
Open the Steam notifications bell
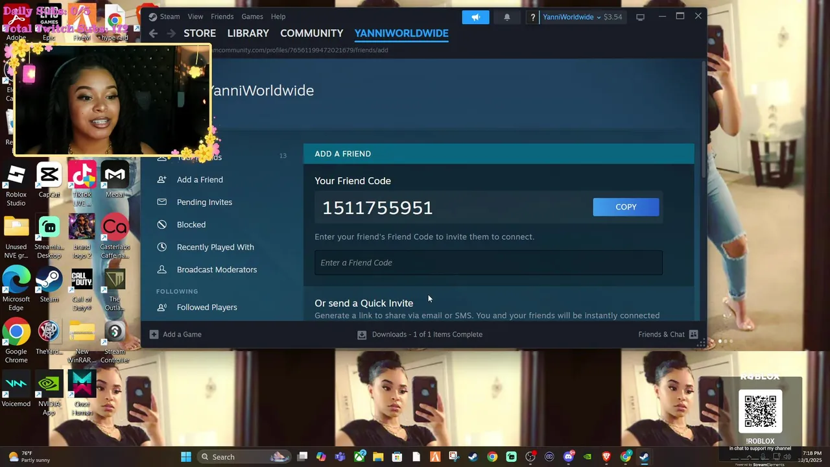[x=507, y=17]
